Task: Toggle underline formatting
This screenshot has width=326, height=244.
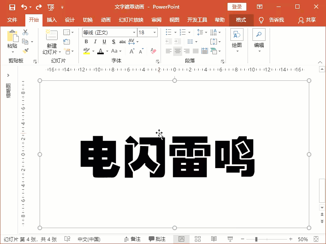Action: 104,42
